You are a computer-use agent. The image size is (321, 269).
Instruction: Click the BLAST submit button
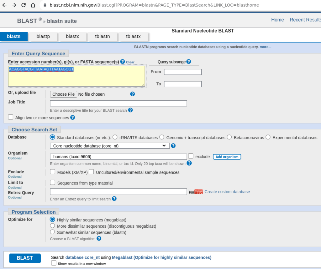click(25, 258)
